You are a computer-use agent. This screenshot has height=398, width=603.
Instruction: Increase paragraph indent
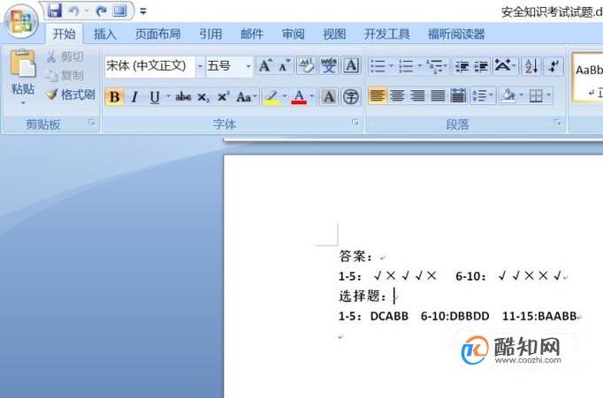pos(481,66)
